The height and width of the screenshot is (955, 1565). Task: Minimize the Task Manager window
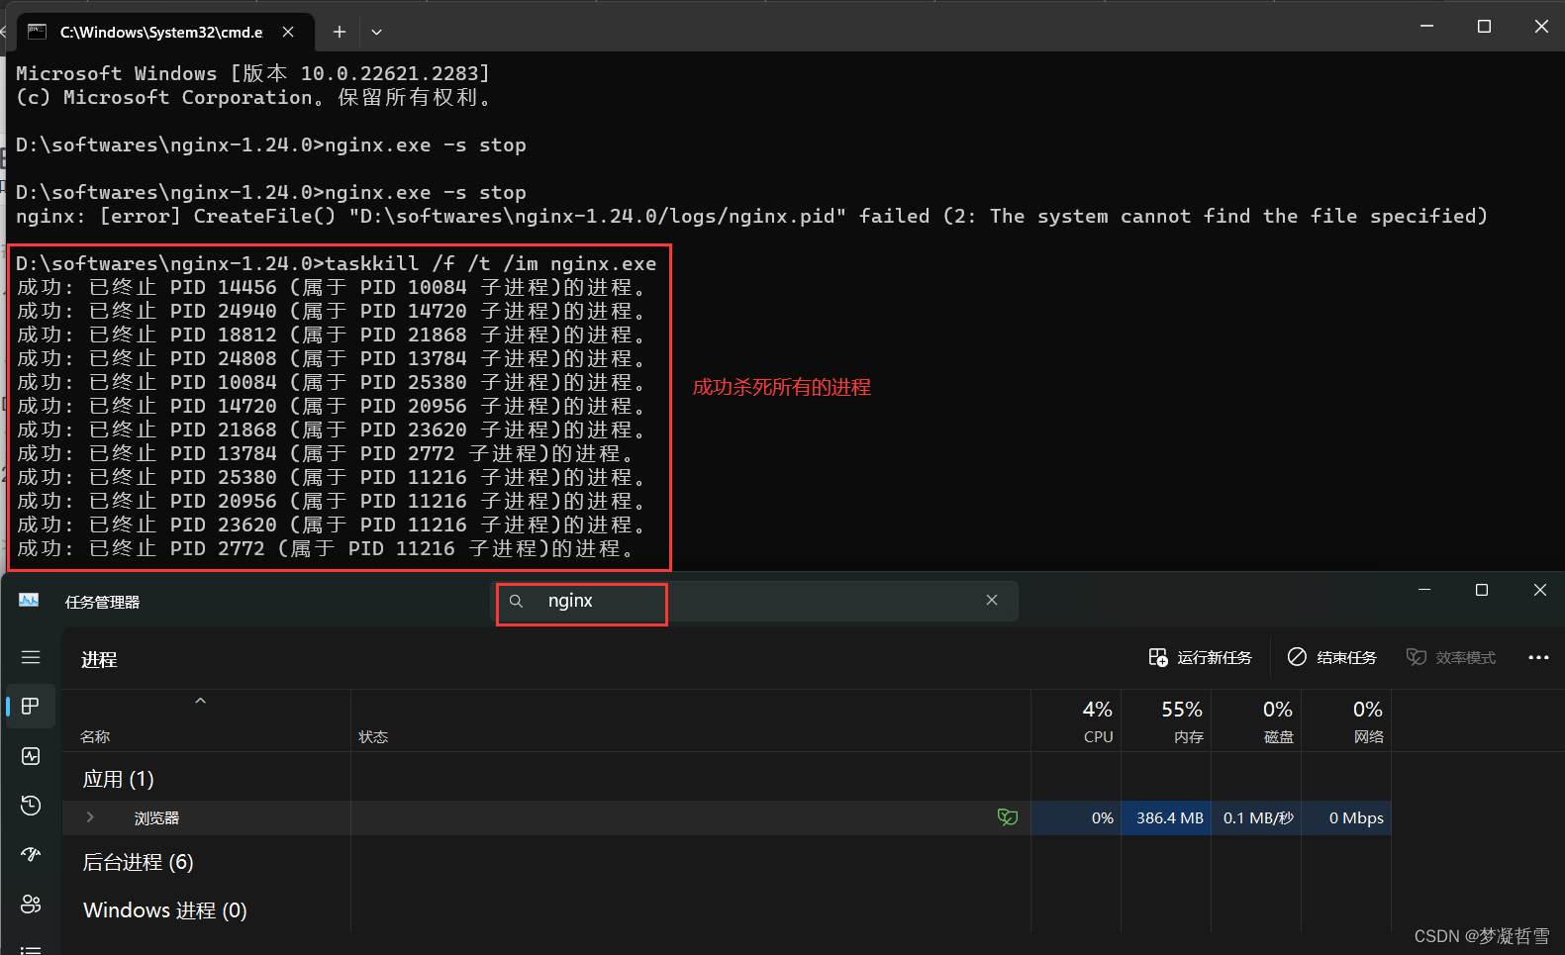[x=1424, y=590]
